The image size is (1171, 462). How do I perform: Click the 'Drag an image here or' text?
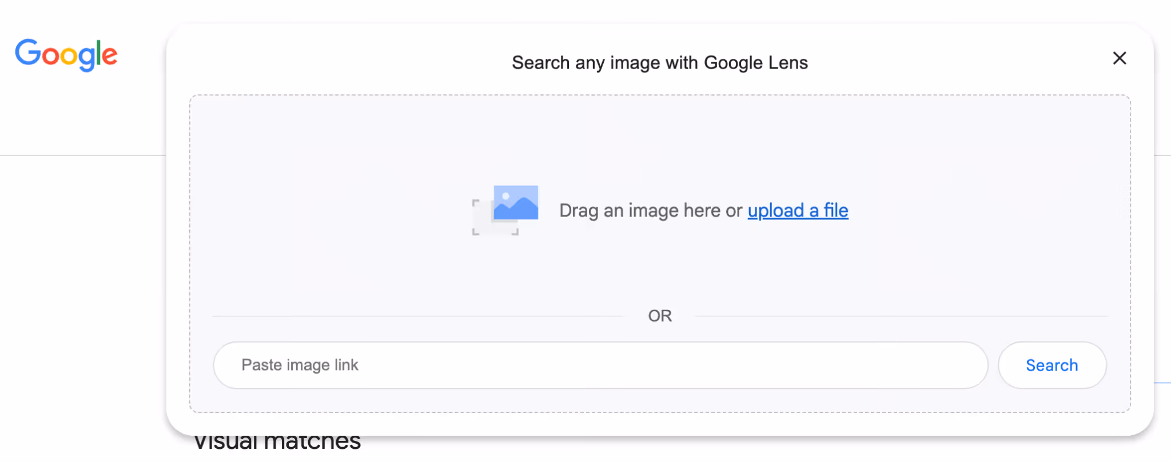tap(651, 211)
